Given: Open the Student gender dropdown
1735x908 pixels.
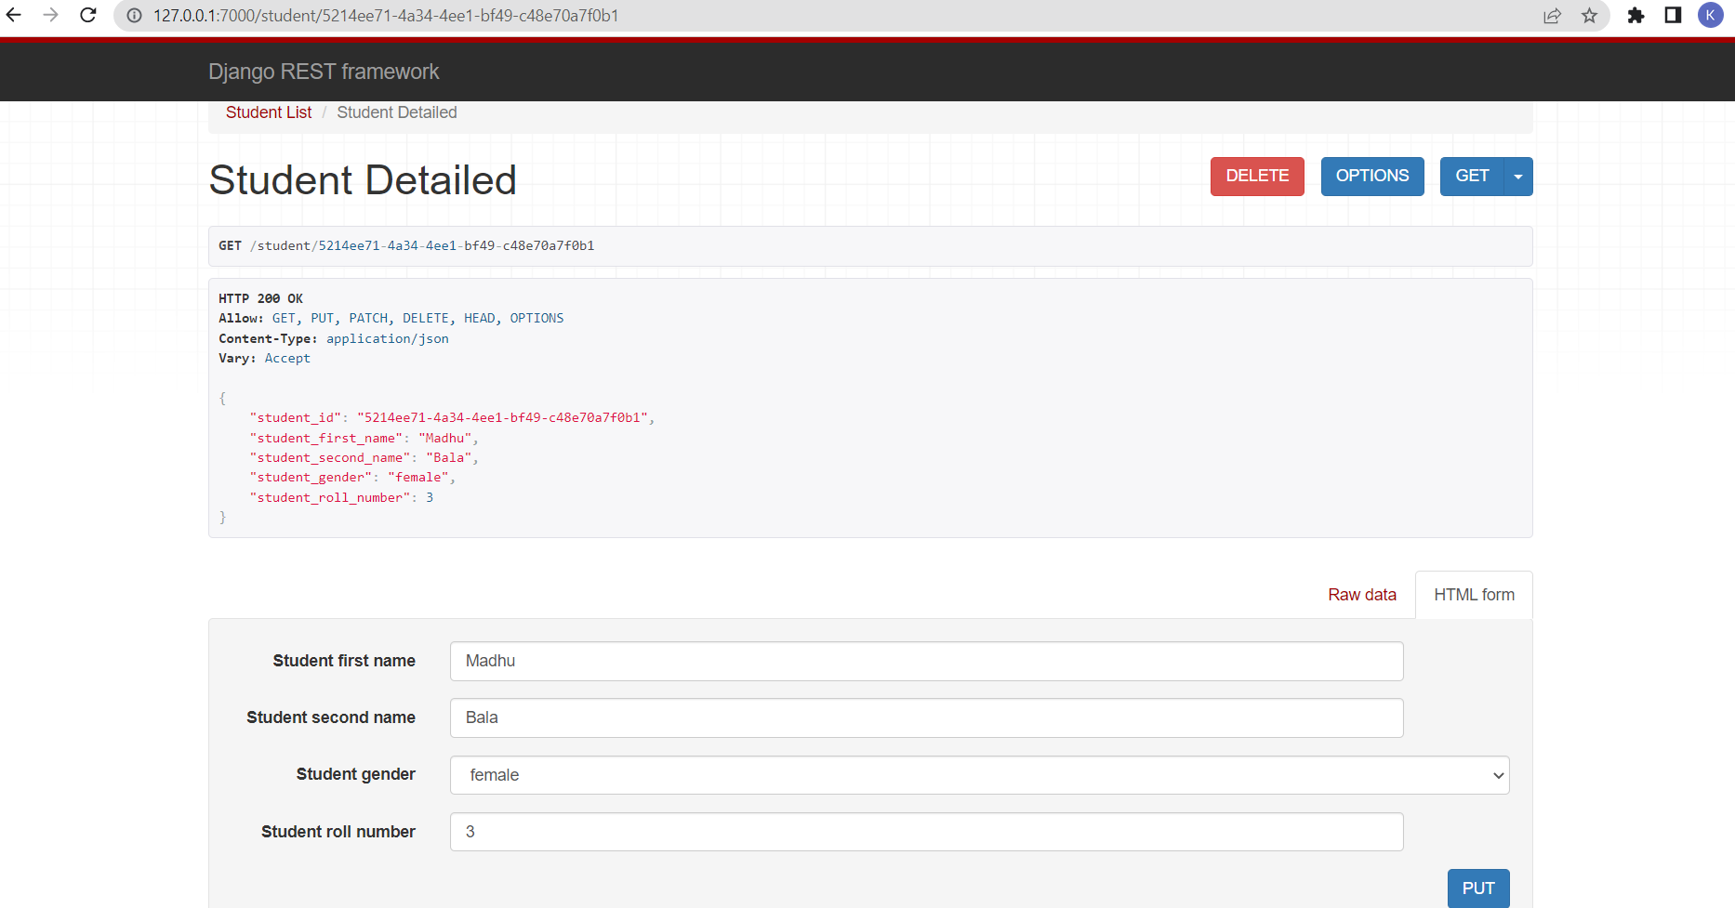Looking at the screenshot, I should coord(978,774).
